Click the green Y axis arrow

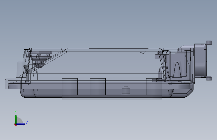tap(16, 119)
